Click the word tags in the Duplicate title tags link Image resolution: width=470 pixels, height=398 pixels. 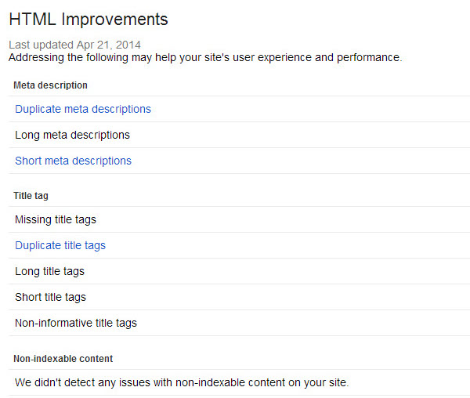pos(95,246)
